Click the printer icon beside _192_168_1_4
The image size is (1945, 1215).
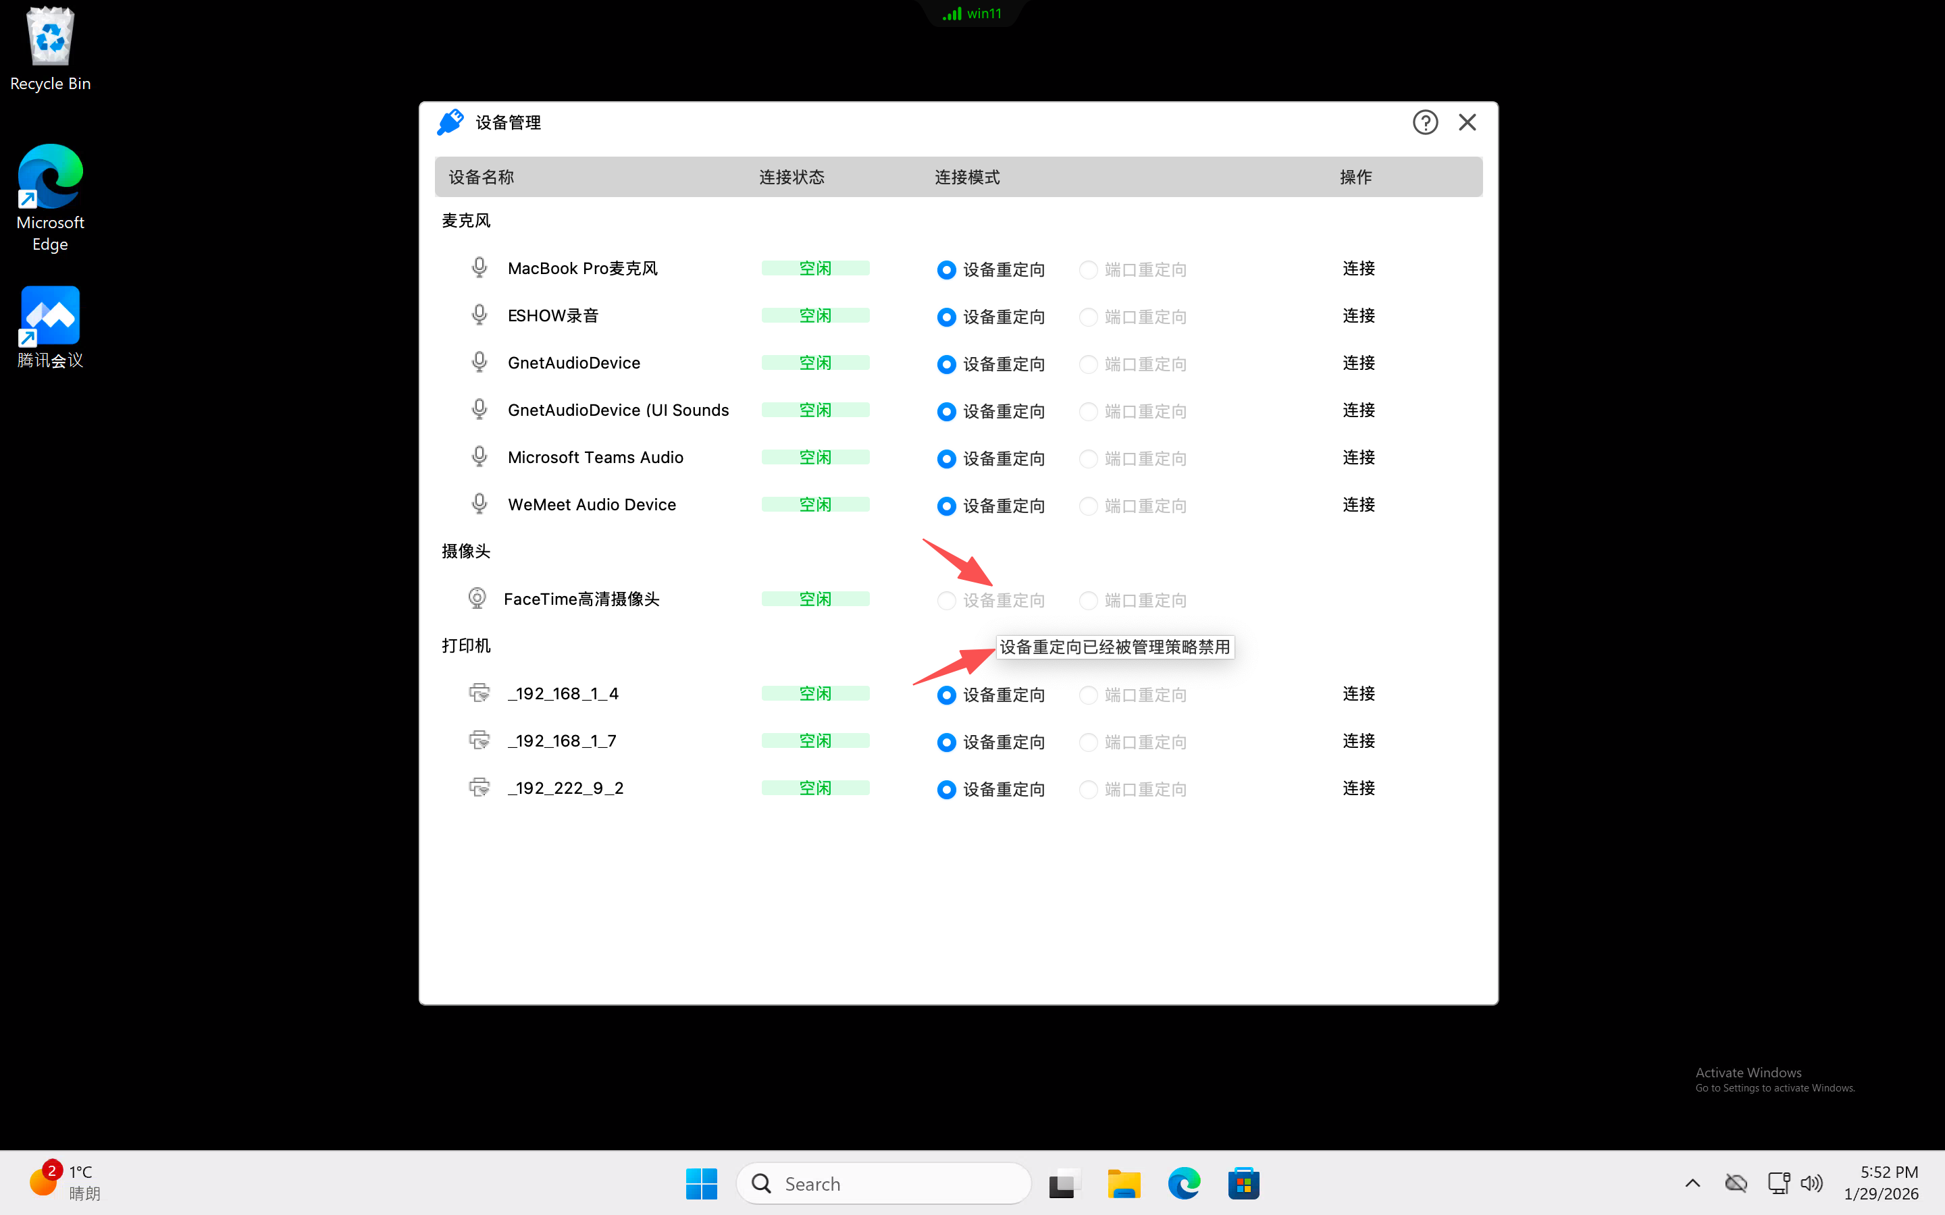click(x=479, y=693)
